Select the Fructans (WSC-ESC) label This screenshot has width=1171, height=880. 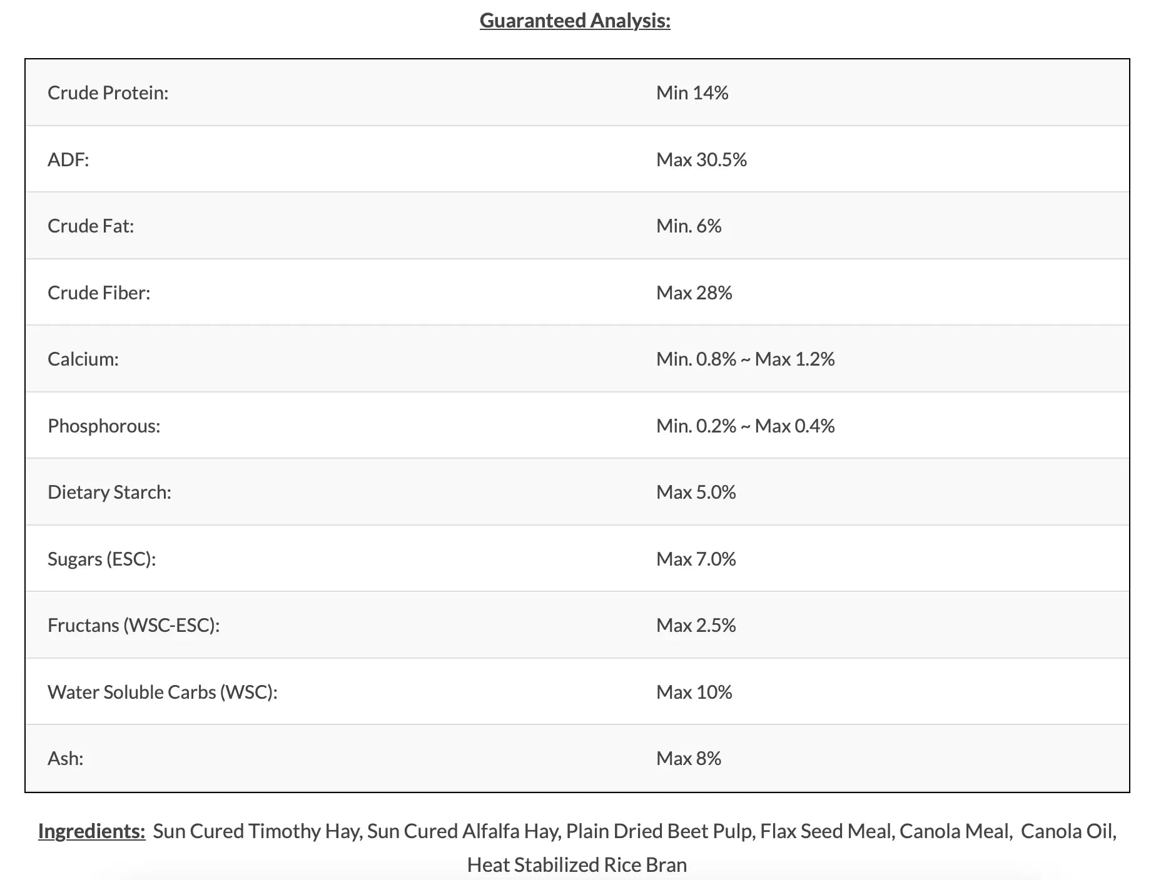[x=134, y=625]
